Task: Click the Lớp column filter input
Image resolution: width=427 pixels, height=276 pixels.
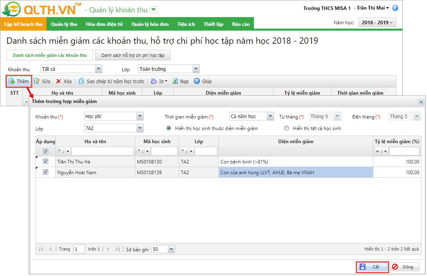Action: 206,151
